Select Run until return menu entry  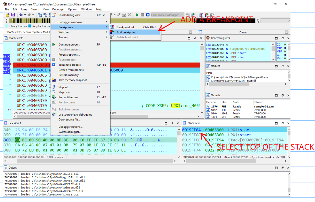80,97
